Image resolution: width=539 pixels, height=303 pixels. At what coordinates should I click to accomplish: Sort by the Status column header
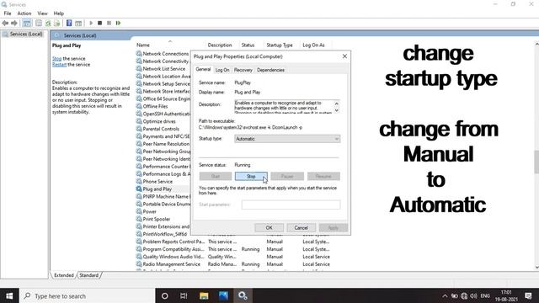[x=248, y=45]
